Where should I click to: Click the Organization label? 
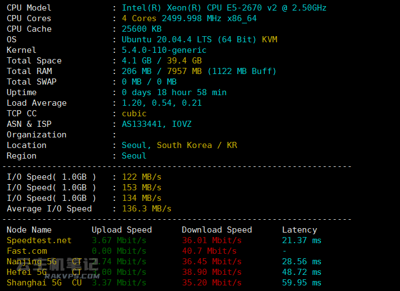[37, 135]
